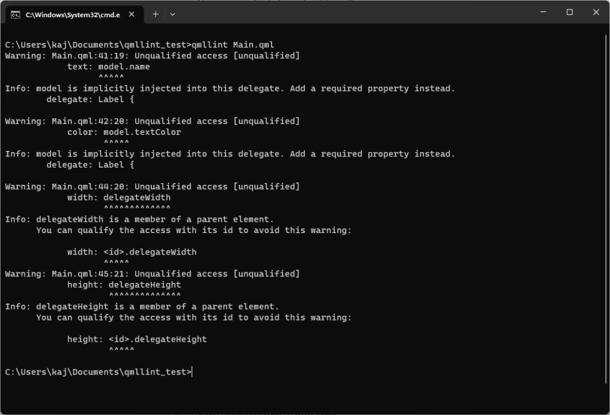Image resolution: width=610 pixels, height=415 pixels.
Task: Click the Info line about implicit model injection
Action: click(231, 88)
